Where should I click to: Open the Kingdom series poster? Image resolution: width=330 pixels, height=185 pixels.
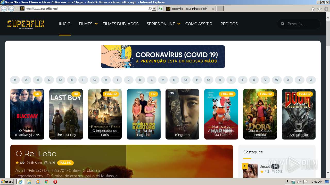point(182,114)
